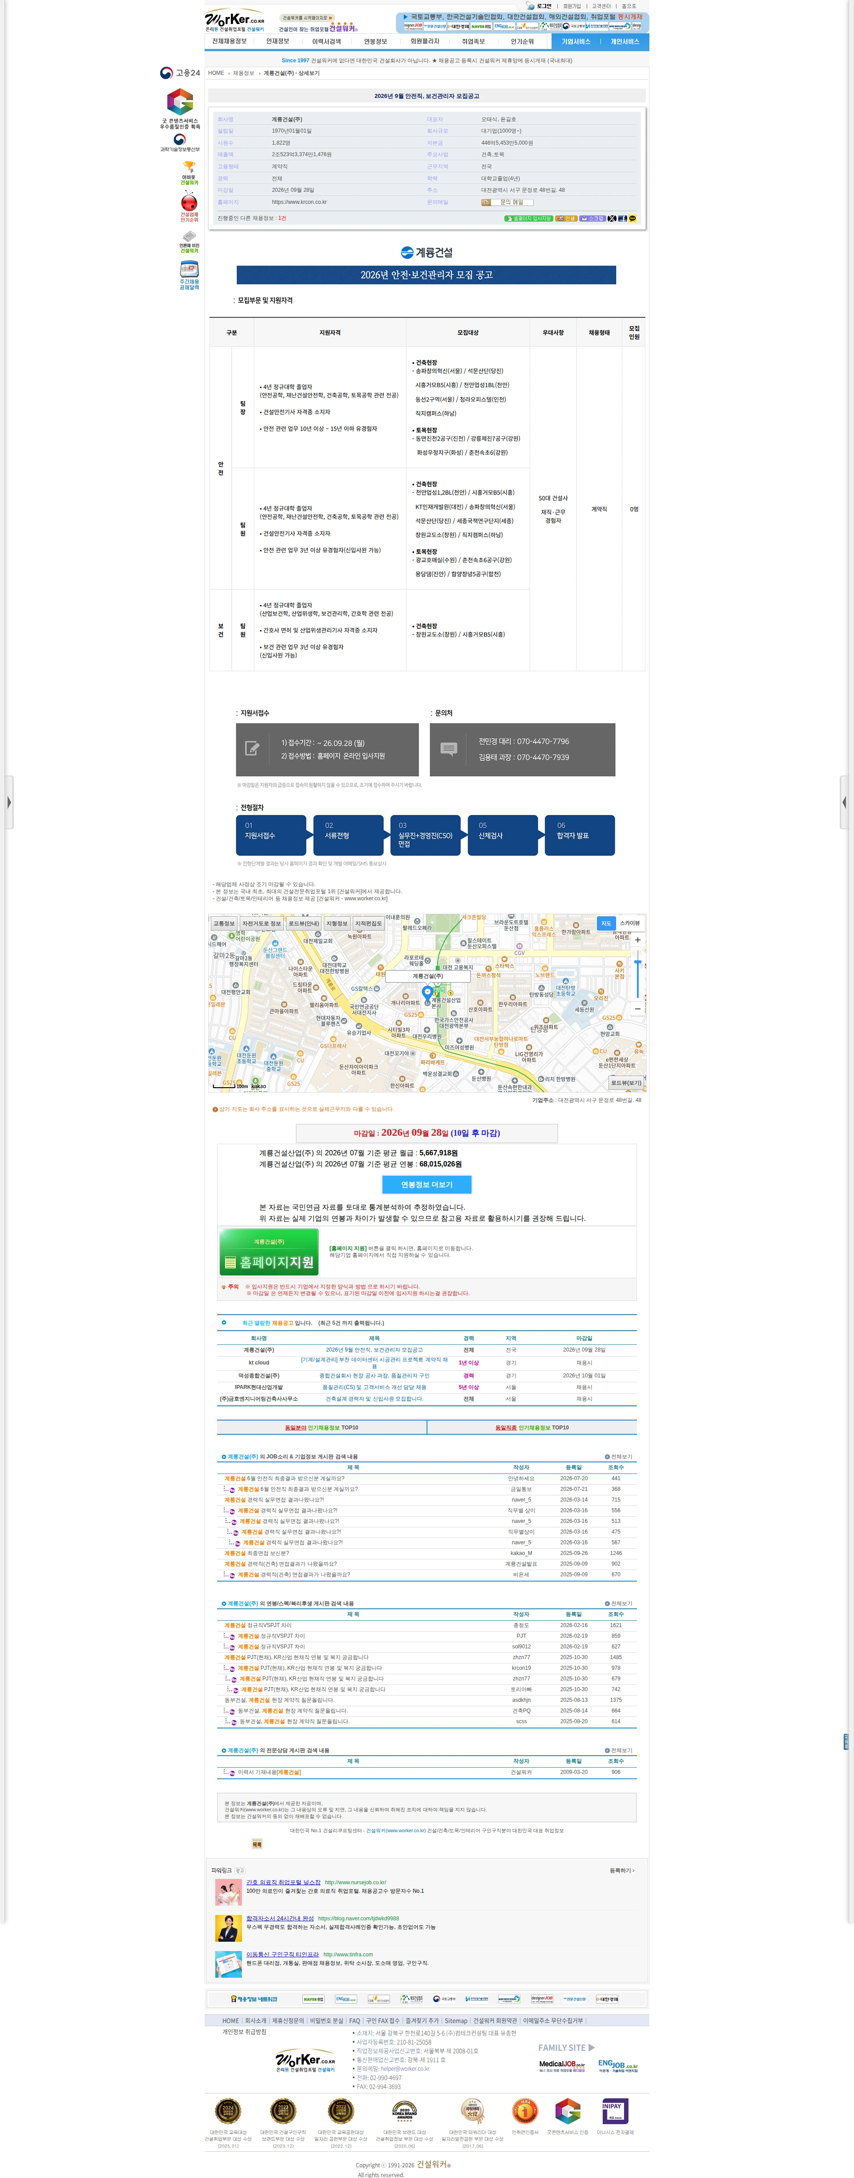Click the green 홈페이지지원 apply button
Image resolution: width=854 pixels, height=2178 pixels.
(x=269, y=1252)
